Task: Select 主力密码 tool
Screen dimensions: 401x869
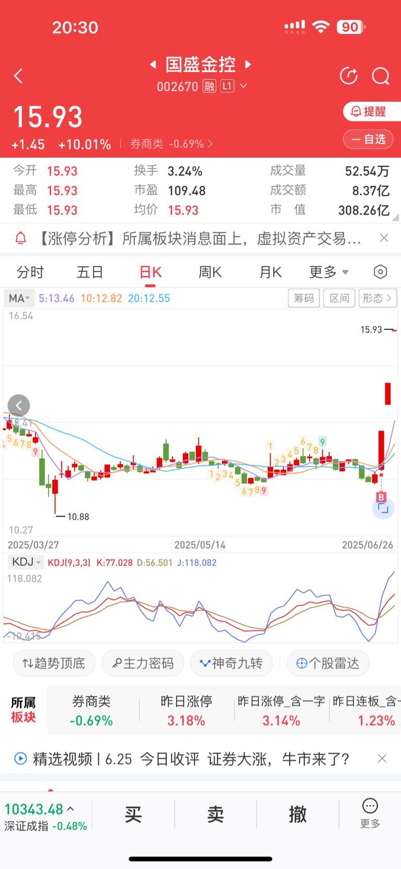Action: [x=143, y=663]
